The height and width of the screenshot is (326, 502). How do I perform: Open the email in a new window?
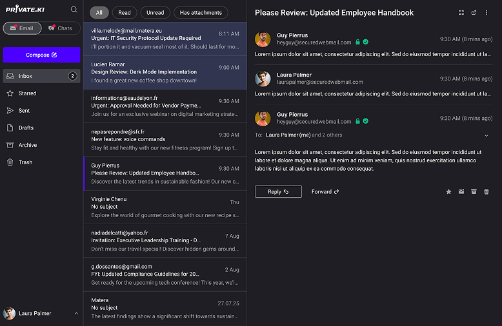click(474, 12)
